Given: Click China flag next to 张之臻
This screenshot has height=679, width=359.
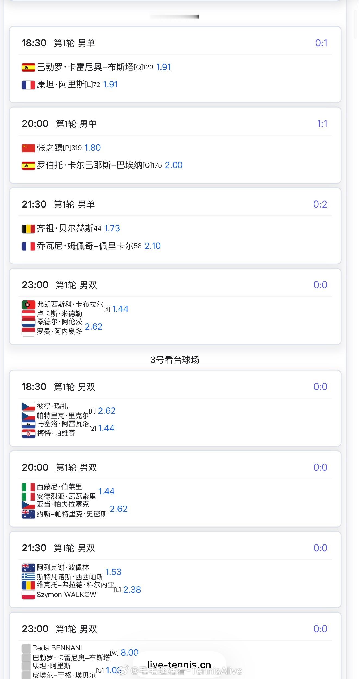Looking at the screenshot, I should tap(28, 148).
